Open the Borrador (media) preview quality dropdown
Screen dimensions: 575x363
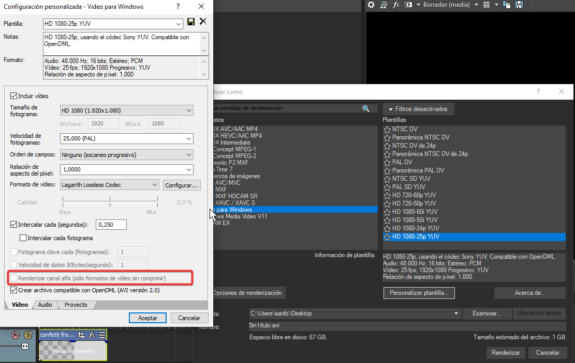point(476,5)
